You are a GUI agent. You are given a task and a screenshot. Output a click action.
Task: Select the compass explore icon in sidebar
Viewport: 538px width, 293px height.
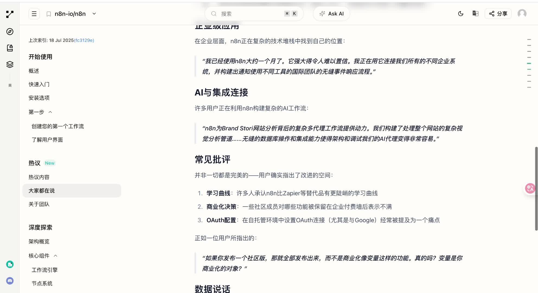tap(10, 32)
